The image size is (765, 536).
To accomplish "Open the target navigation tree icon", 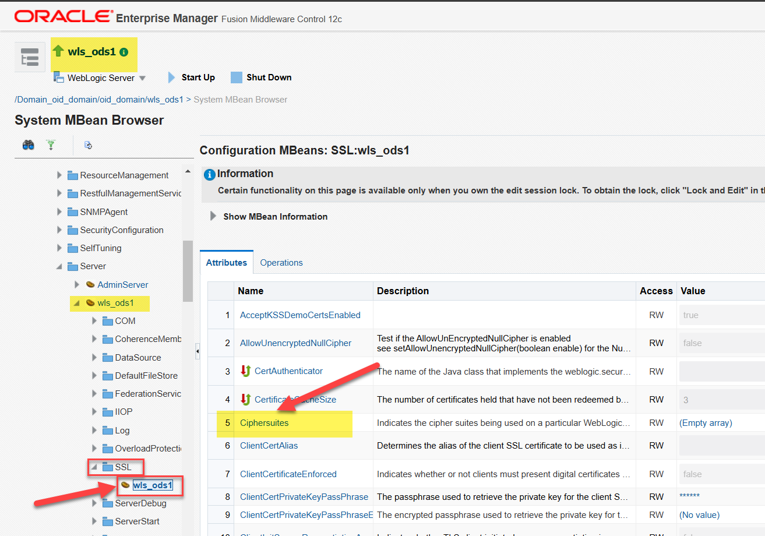I will tap(29, 57).
